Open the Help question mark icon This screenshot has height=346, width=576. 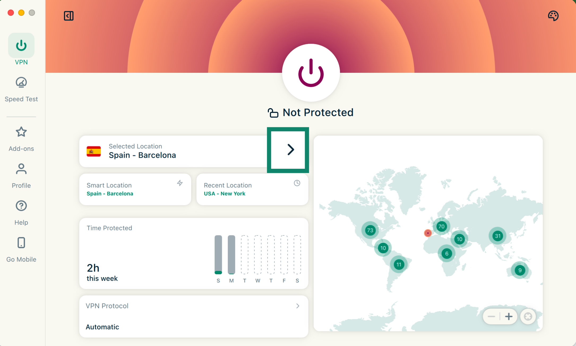click(21, 206)
